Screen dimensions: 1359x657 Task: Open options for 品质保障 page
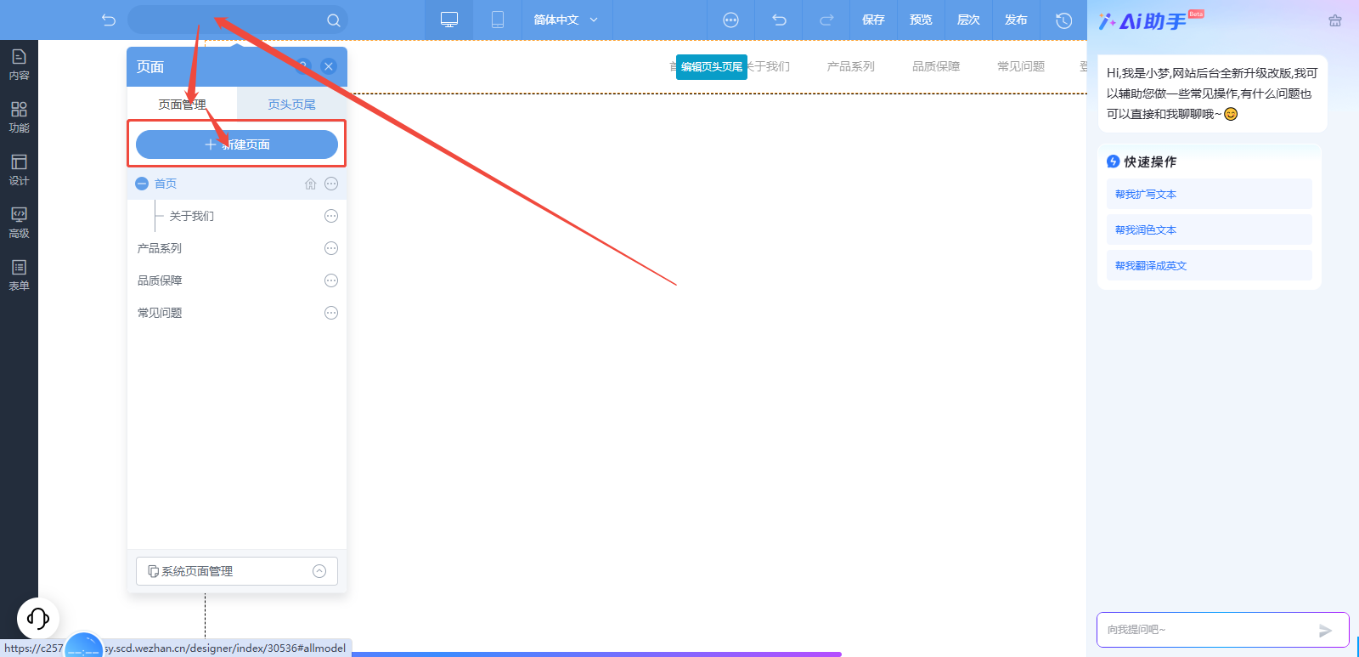[331, 280]
